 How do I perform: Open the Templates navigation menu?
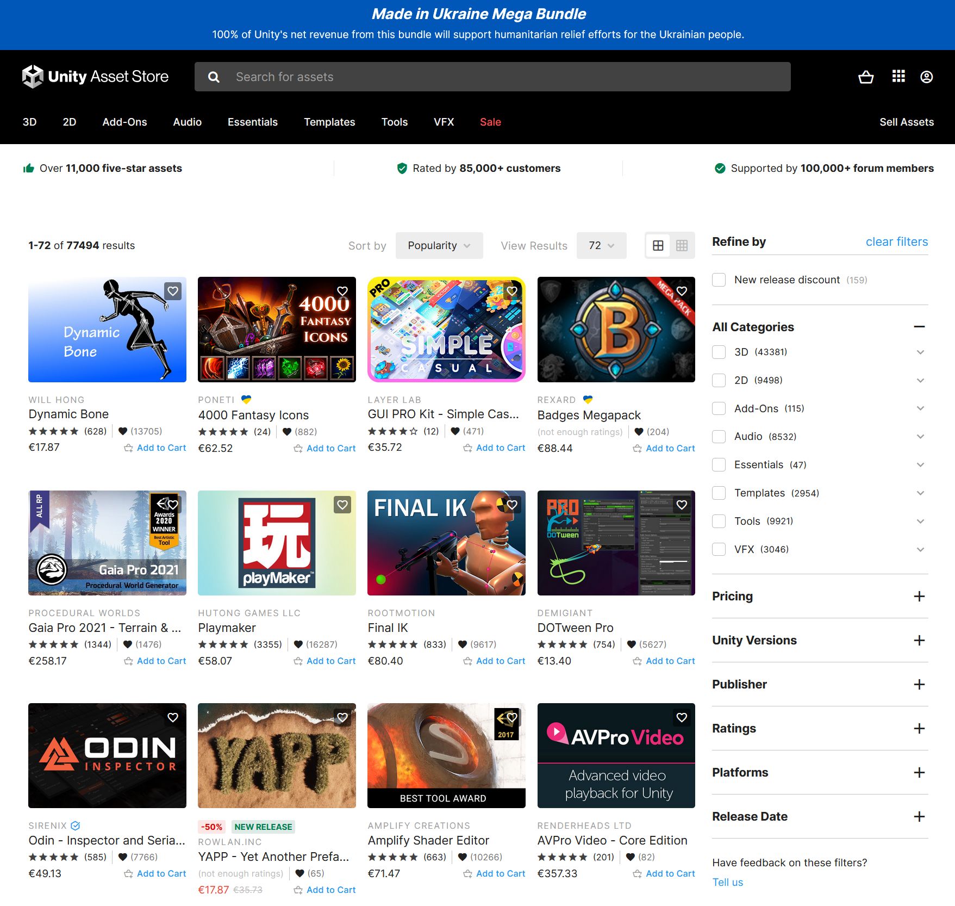tap(329, 122)
